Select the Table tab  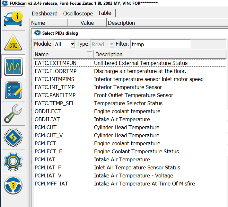point(105,13)
